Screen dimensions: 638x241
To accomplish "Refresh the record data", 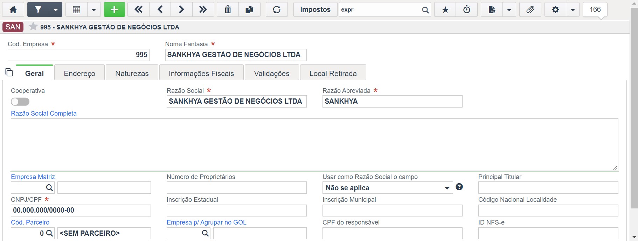I will (x=277, y=10).
